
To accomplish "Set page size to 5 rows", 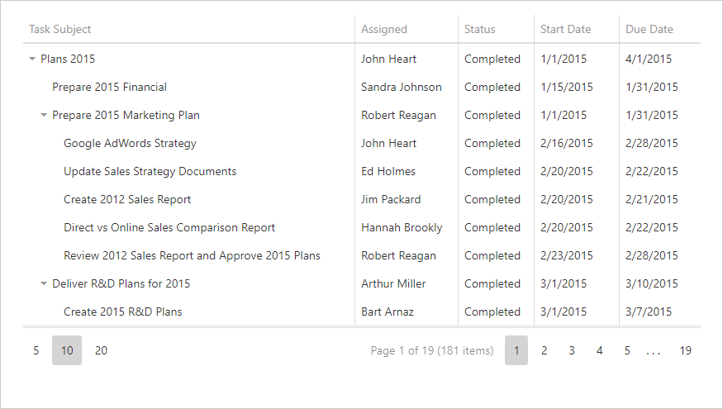I will 36,350.
